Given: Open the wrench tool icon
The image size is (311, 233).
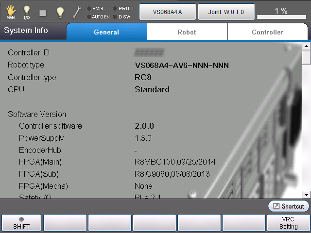Looking at the screenshot, I should pyautogui.click(x=76, y=12).
